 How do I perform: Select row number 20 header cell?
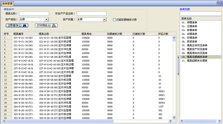coord(7,110)
